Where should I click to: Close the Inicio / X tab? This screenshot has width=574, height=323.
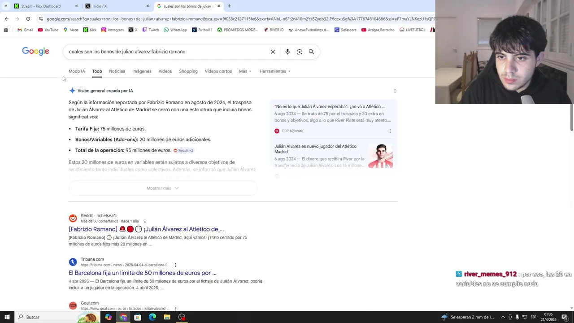point(148,6)
